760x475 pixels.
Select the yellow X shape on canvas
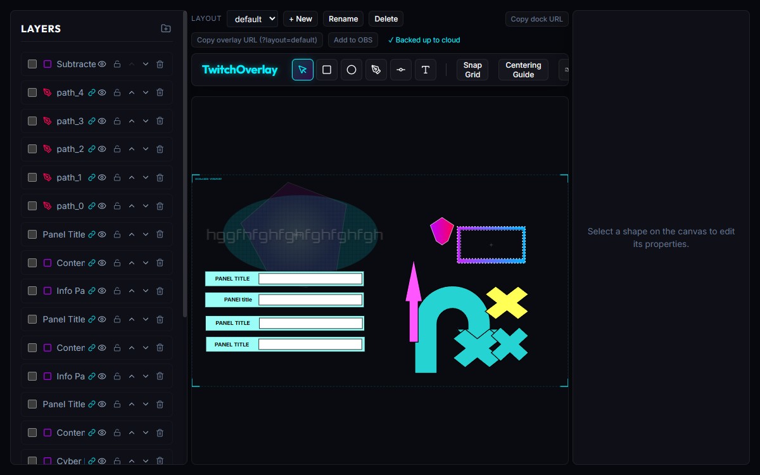507,302
